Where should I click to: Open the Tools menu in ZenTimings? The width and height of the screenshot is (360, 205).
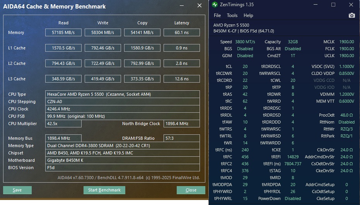[x=232, y=15]
